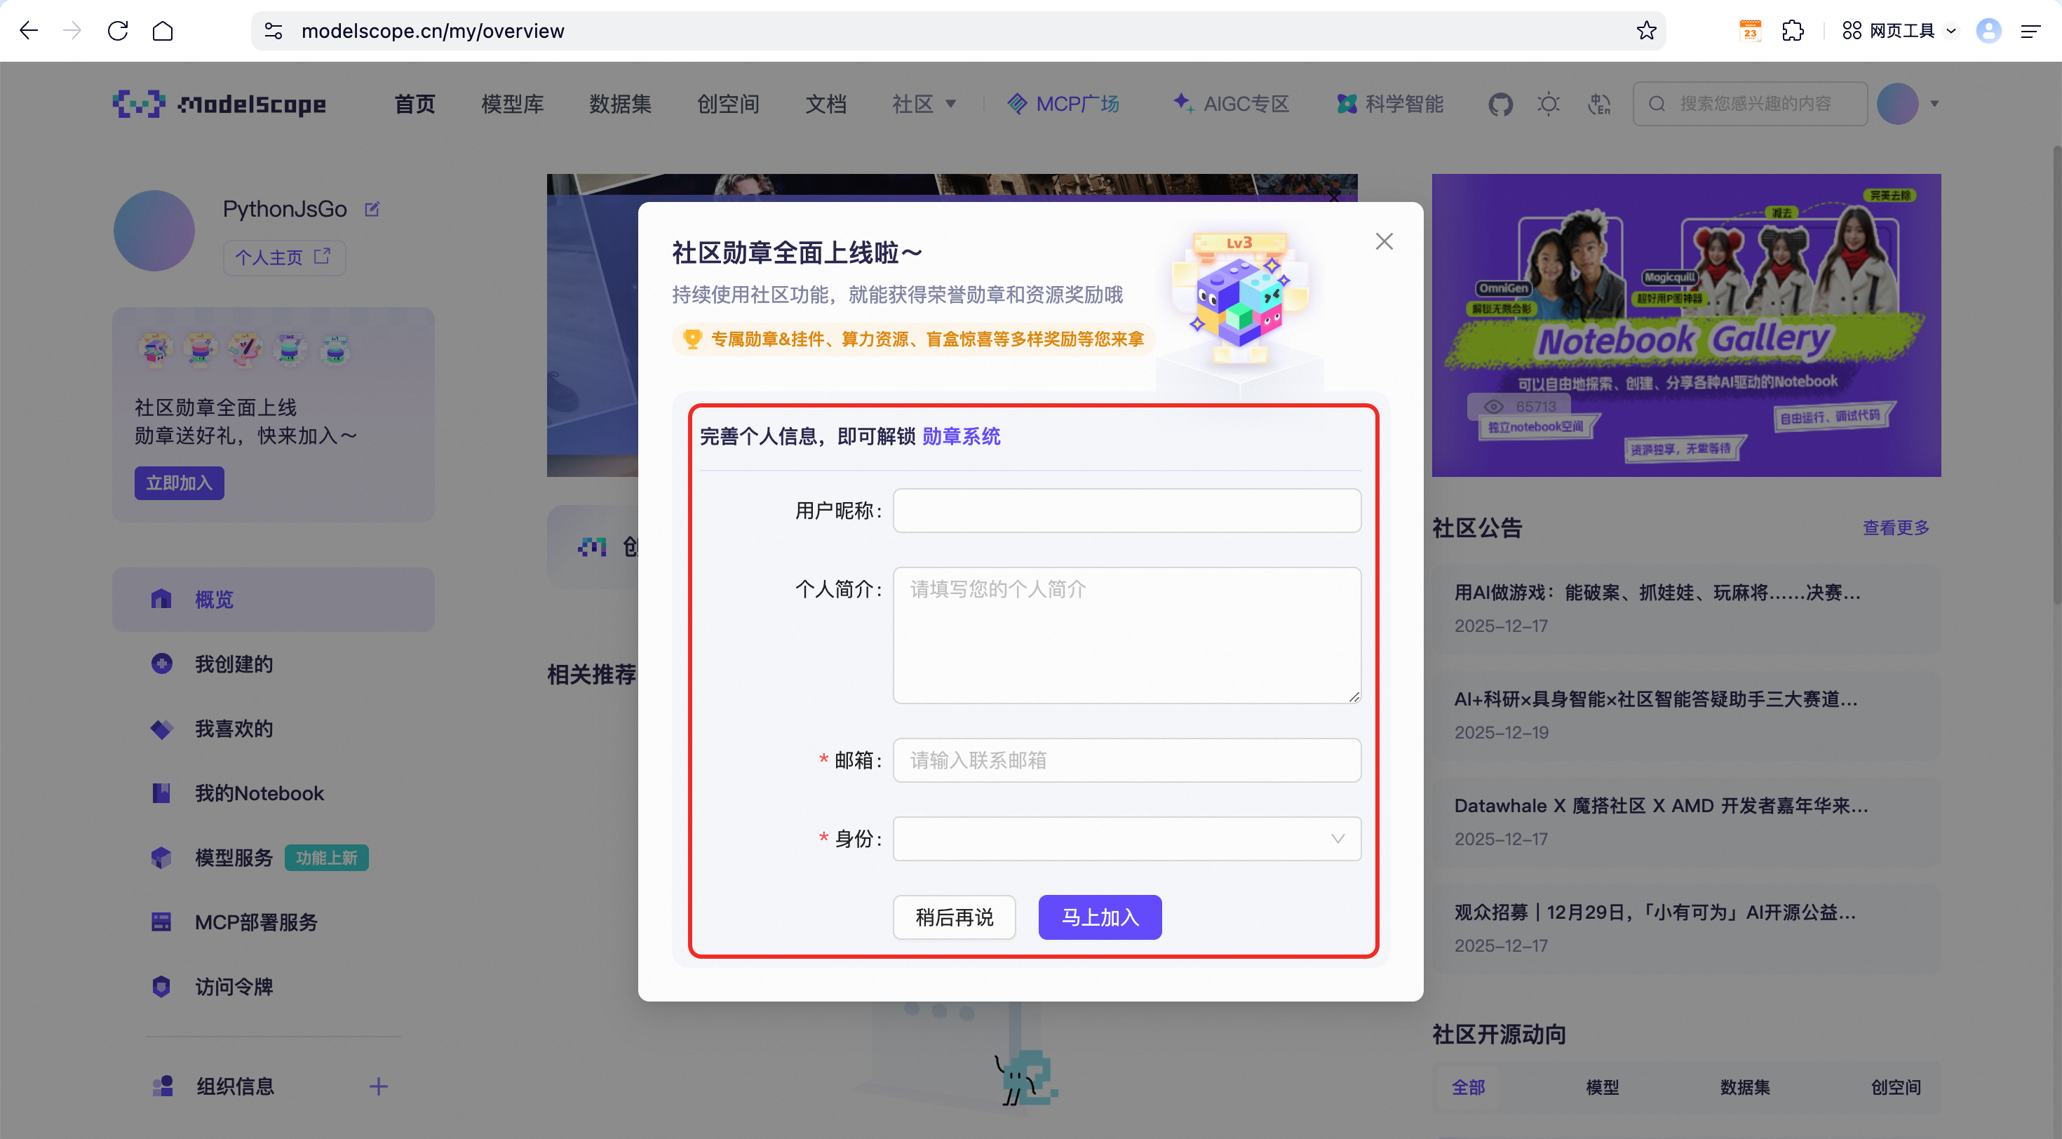Click the 稍后再说 button
This screenshot has height=1139, width=2062.
tap(954, 917)
